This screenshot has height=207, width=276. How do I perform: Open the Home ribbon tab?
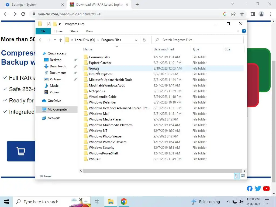(58, 31)
